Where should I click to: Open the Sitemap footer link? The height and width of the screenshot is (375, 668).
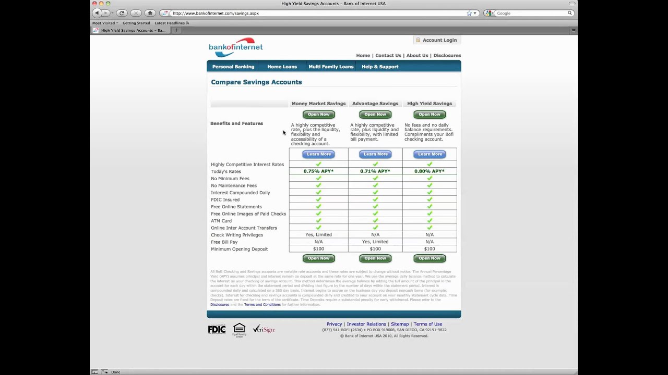(400, 324)
